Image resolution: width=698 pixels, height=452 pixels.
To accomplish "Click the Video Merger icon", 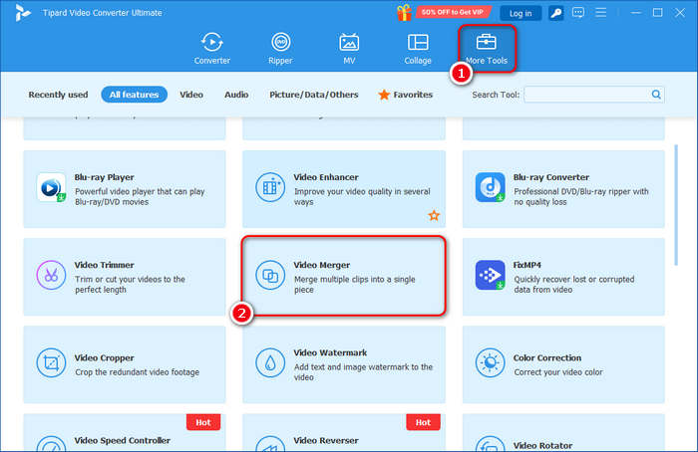I will pos(270,275).
